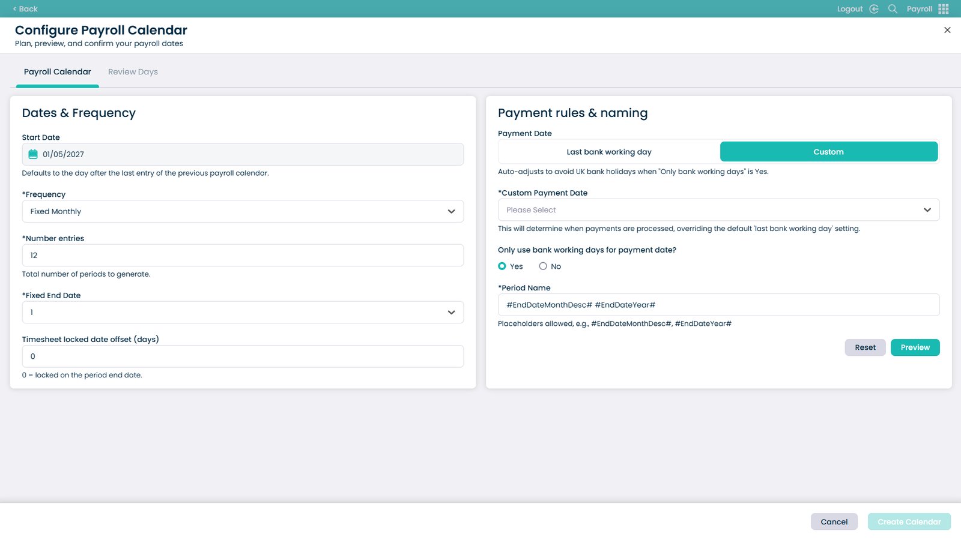
Task: Click the Create Calendar button
Action: (x=909, y=522)
